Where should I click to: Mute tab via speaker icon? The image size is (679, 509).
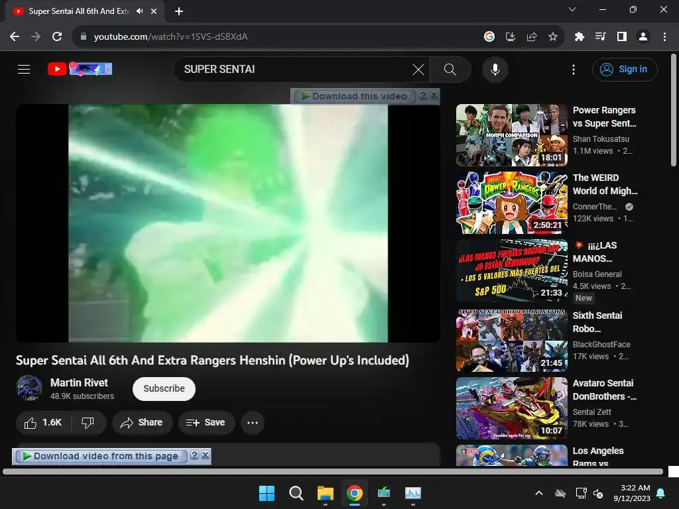click(x=139, y=11)
